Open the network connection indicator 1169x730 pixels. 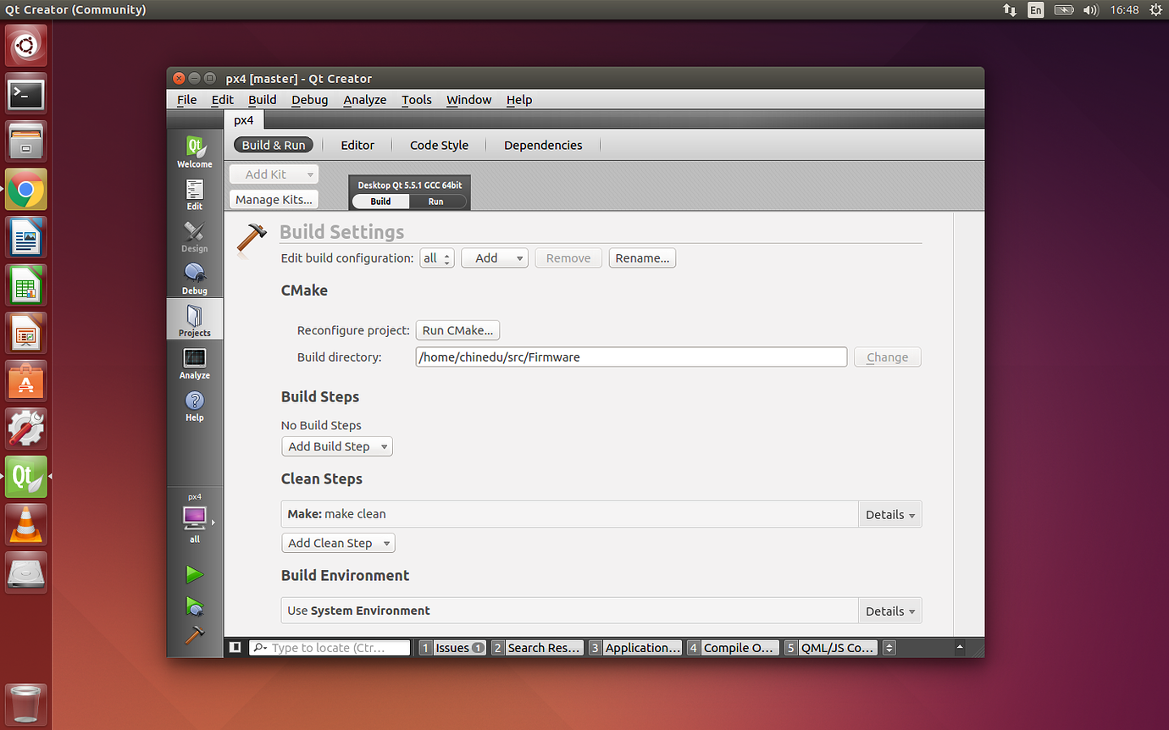click(1010, 10)
